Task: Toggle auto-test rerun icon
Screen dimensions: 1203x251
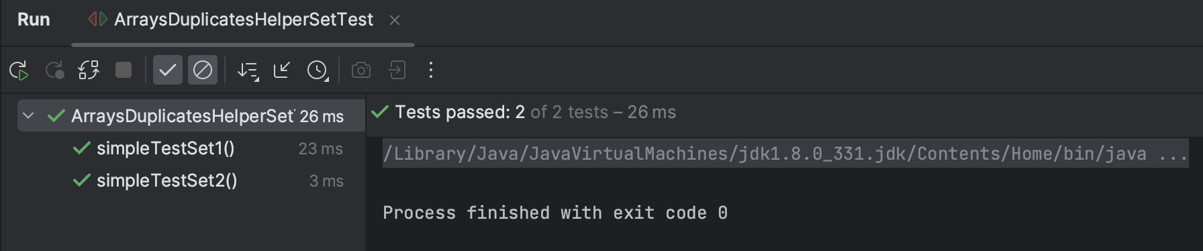Action: click(89, 70)
